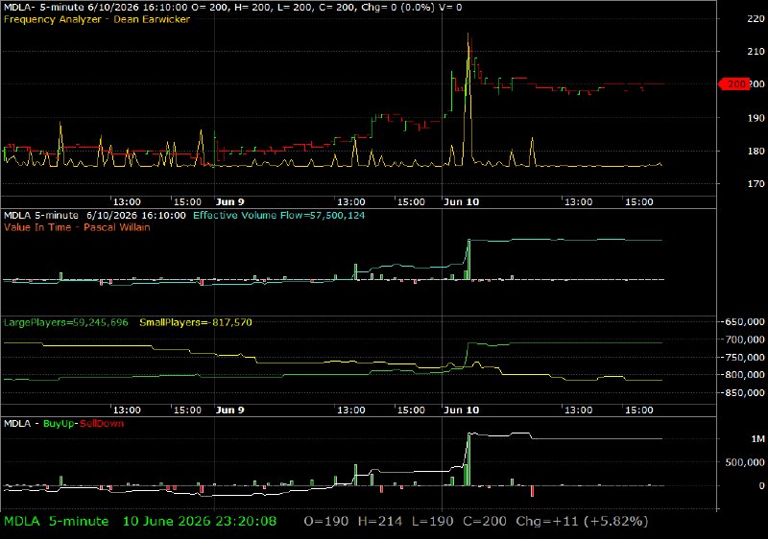Click the -700,000 axis value
This screenshot has width=768, height=539.
tap(744, 340)
